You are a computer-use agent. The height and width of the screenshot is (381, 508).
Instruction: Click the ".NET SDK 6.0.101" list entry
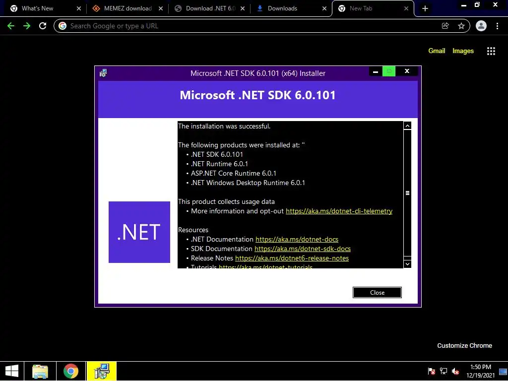pyautogui.click(x=217, y=154)
